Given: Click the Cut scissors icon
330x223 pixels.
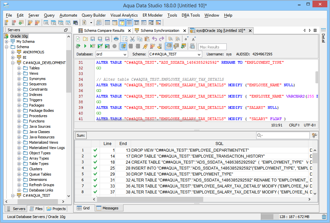Looking at the screenshot, I should (132, 39).
